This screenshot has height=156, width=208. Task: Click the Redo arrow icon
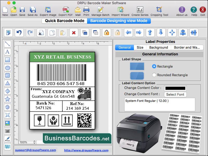pos(30,32)
